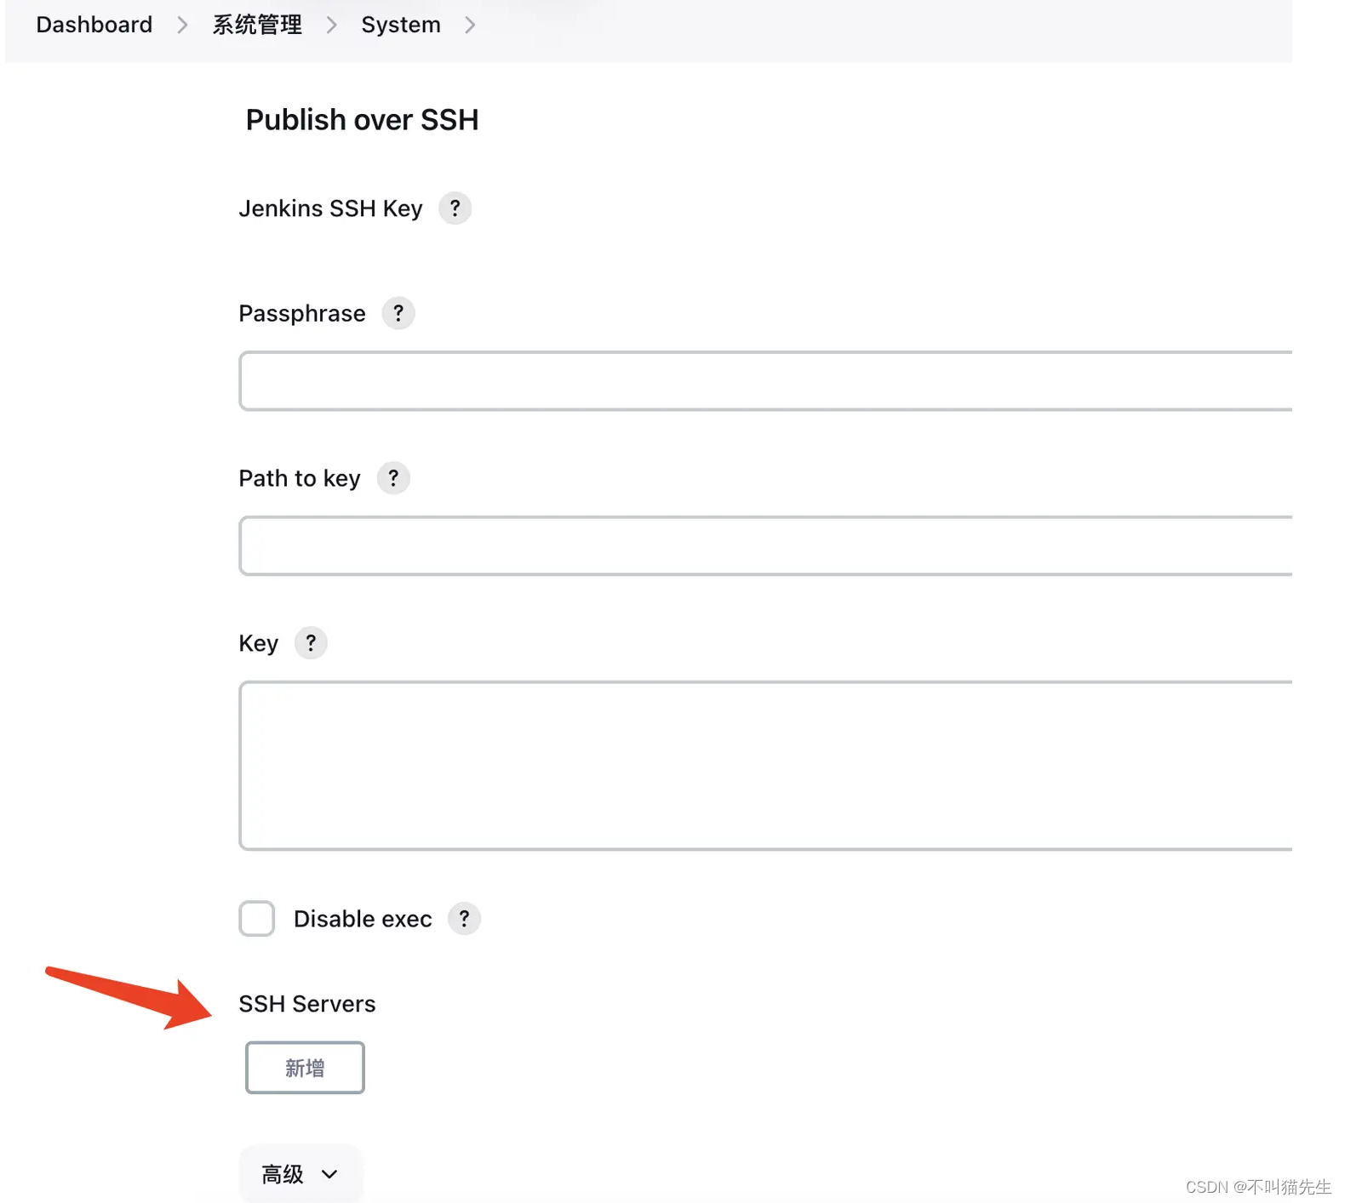Click the Disable exec label text
Image resolution: width=1345 pixels, height=1203 pixels.
point(363,919)
